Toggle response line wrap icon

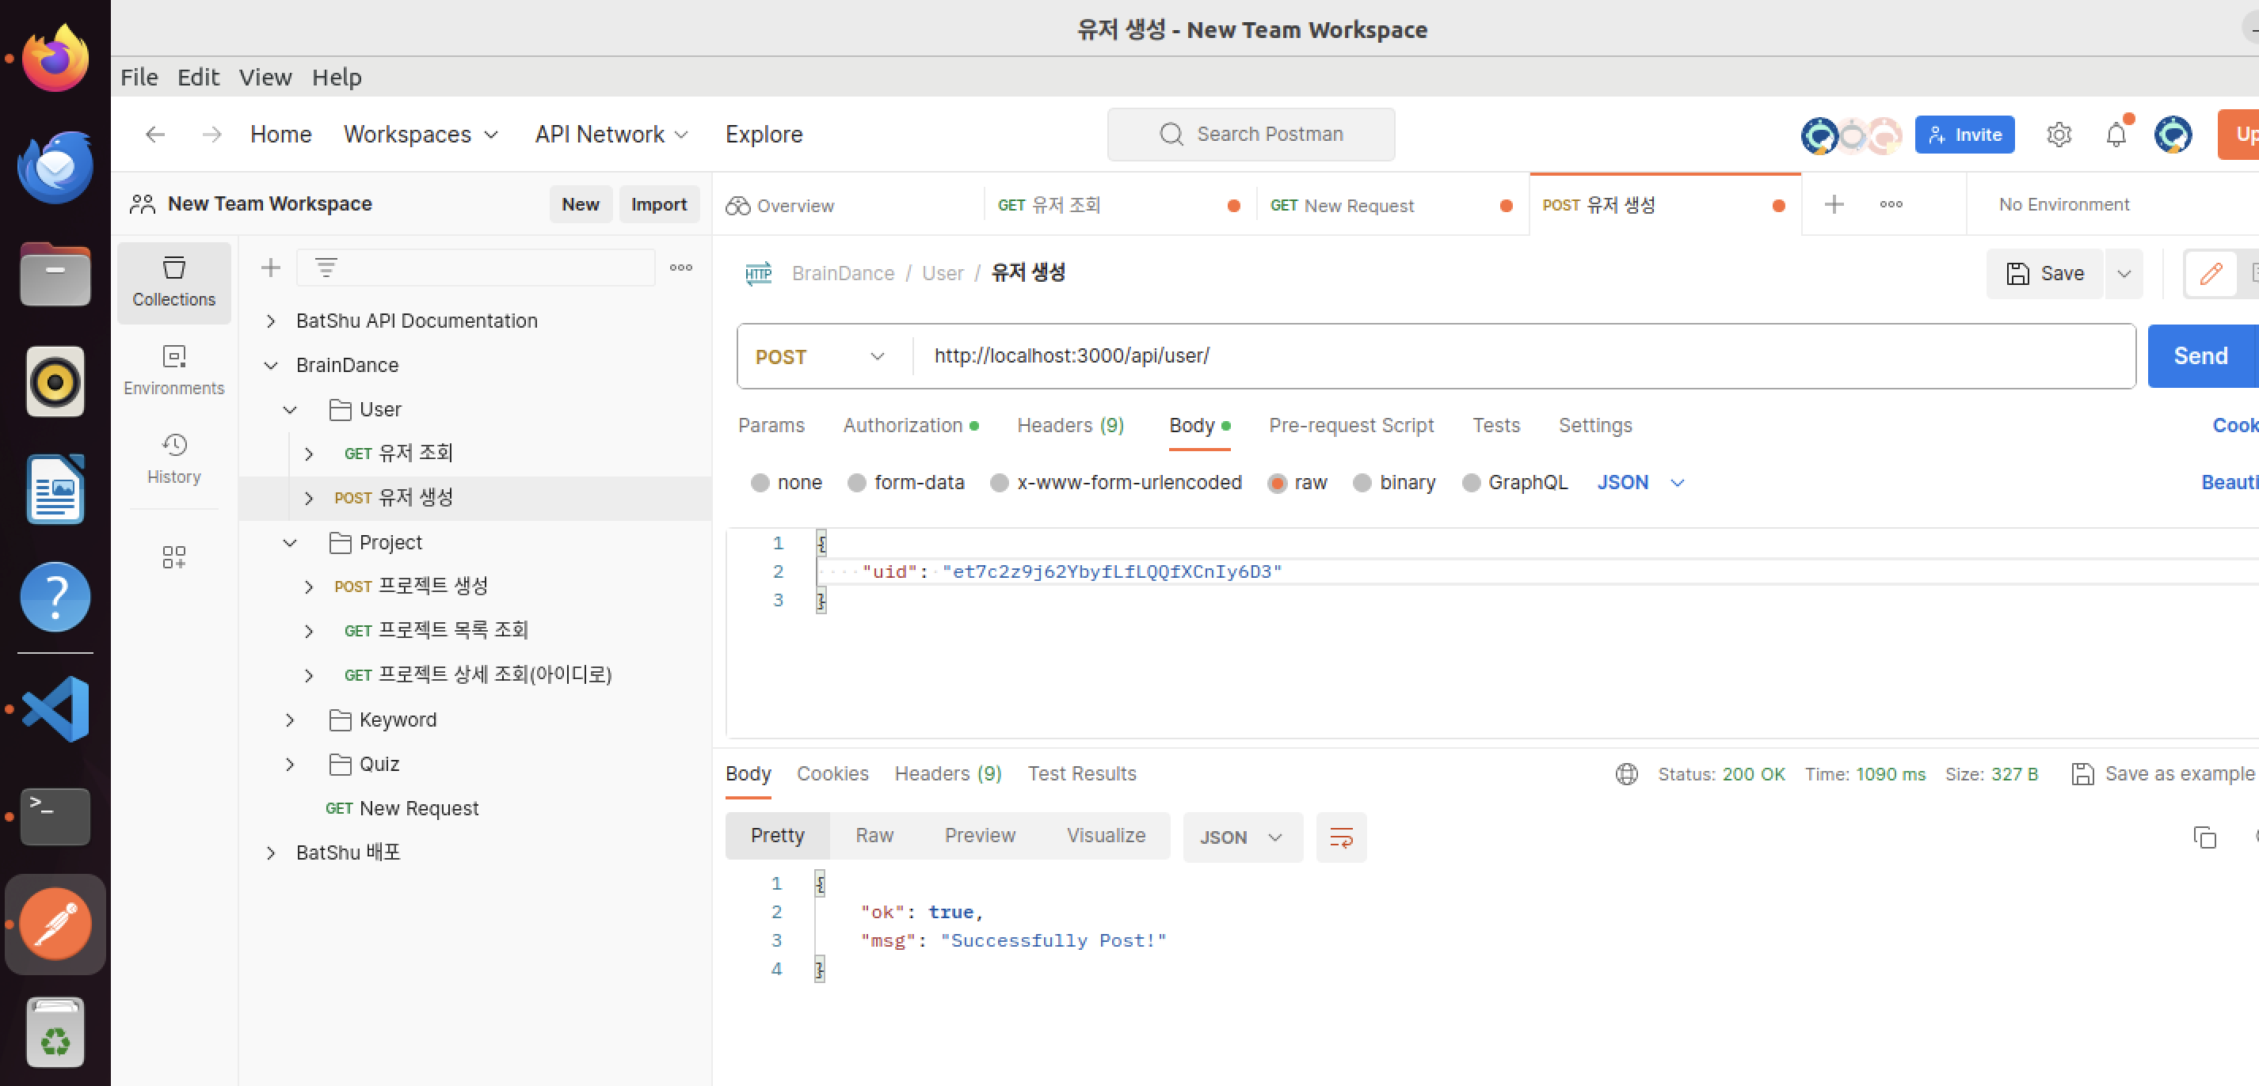[1341, 837]
